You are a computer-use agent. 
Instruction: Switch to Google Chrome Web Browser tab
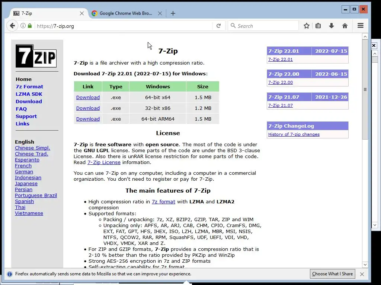126,13
